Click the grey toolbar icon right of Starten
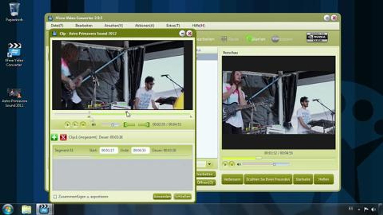Viewport: 383px width, 215px height. [275, 39]
